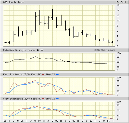Click the AOB Quarterly black legend swatch
This screenshot has height=123, width=129.
pyautogui.click(x=23, y=2)
